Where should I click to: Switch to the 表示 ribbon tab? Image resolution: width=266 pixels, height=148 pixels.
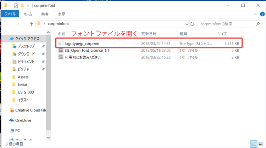[61, 14]
